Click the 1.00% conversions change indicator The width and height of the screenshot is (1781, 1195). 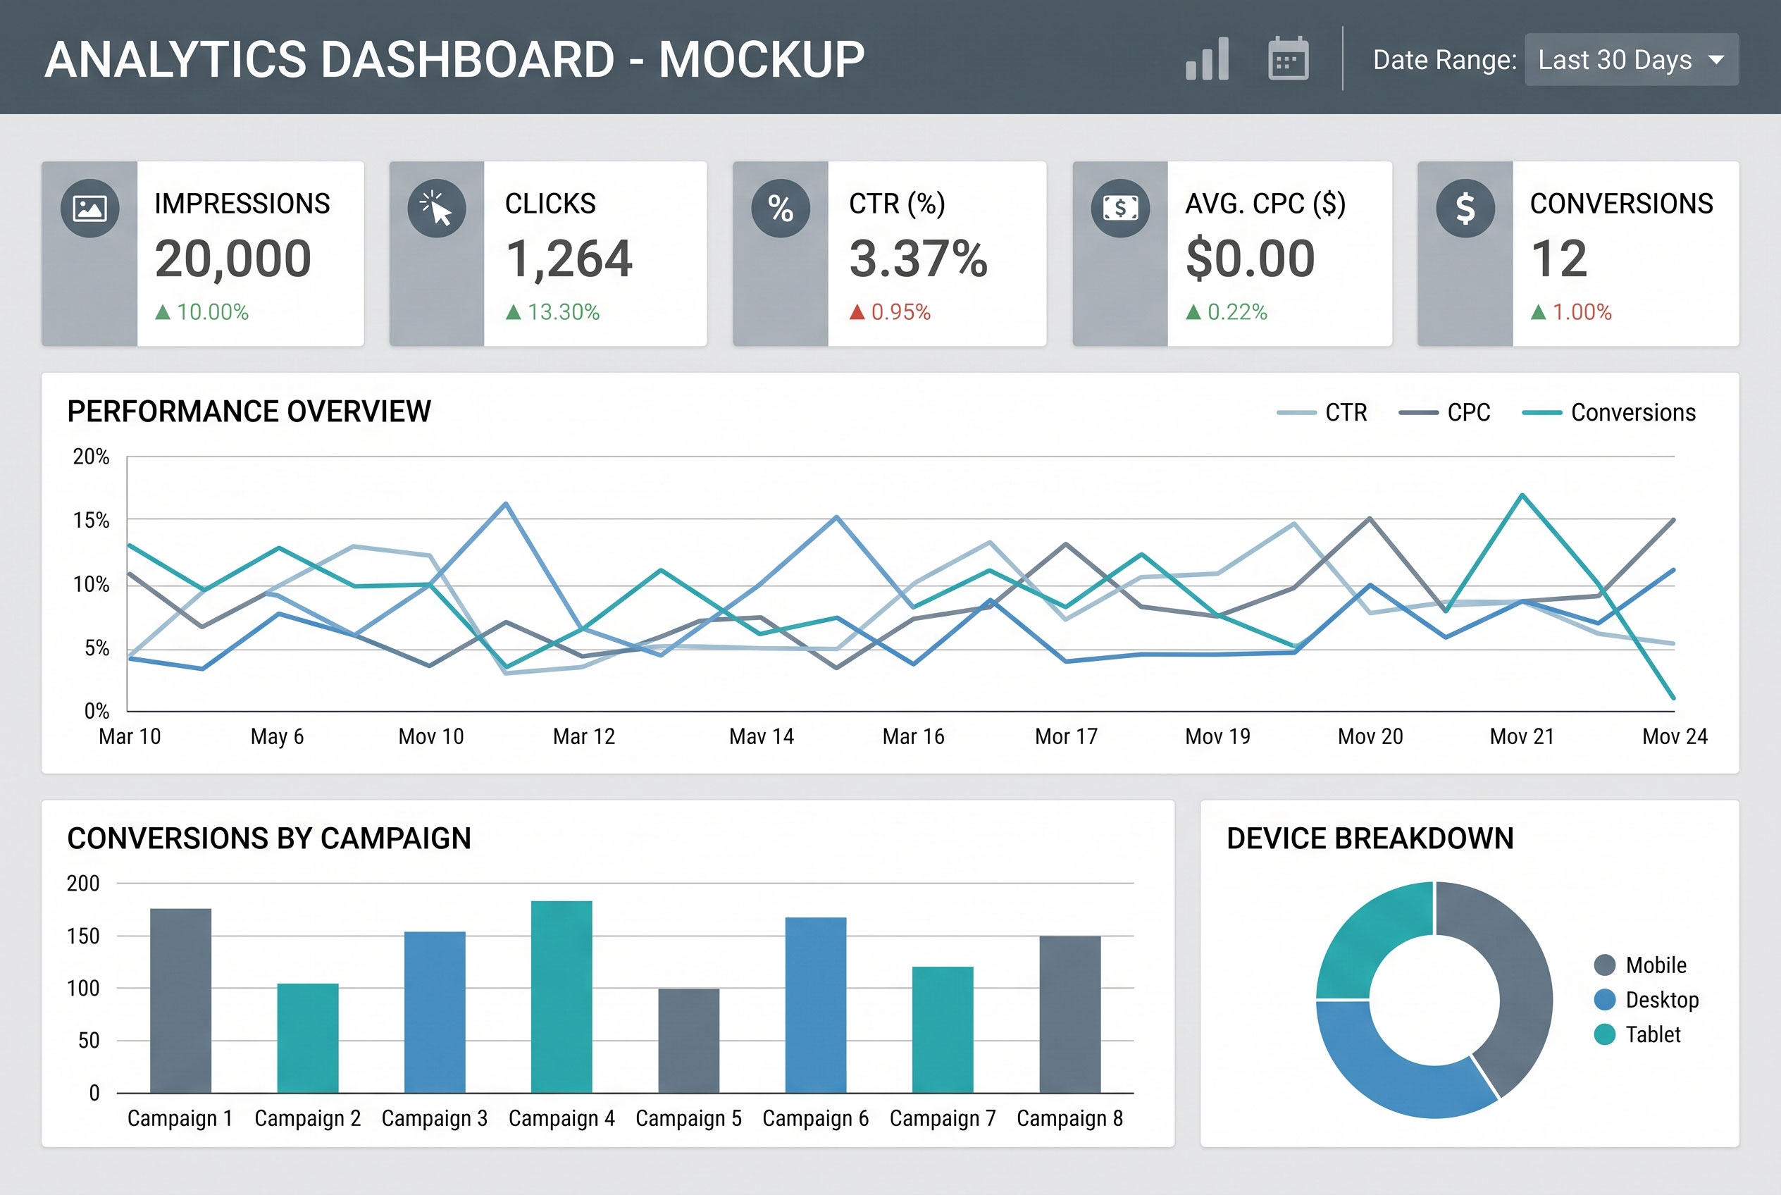1572,311
